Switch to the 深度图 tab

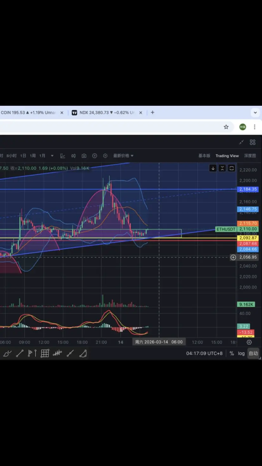(x=250, y=156)
